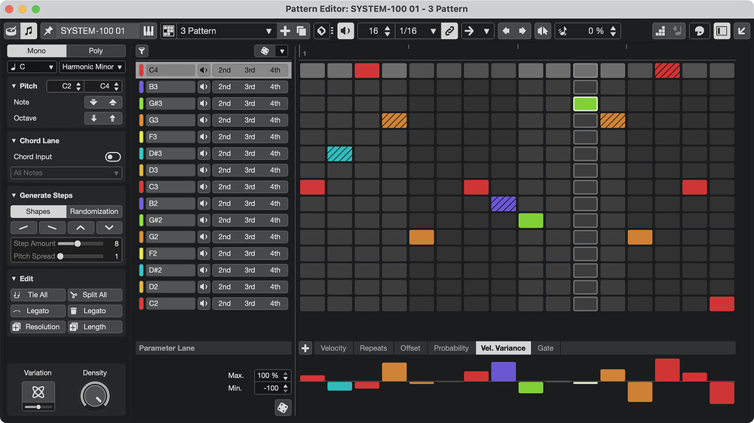Click the Tie All button
Screen dimensions: 754x423
(x=38, y=295)
